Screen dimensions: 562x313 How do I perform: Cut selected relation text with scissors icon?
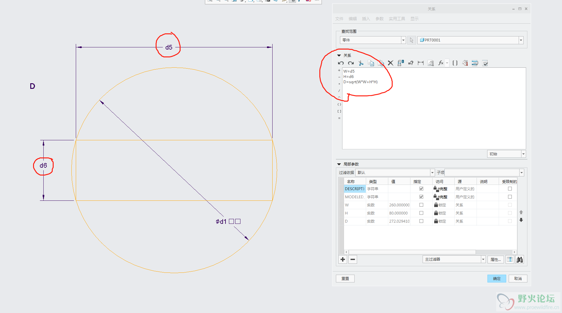pyautogui.click(x=361, y=63)
